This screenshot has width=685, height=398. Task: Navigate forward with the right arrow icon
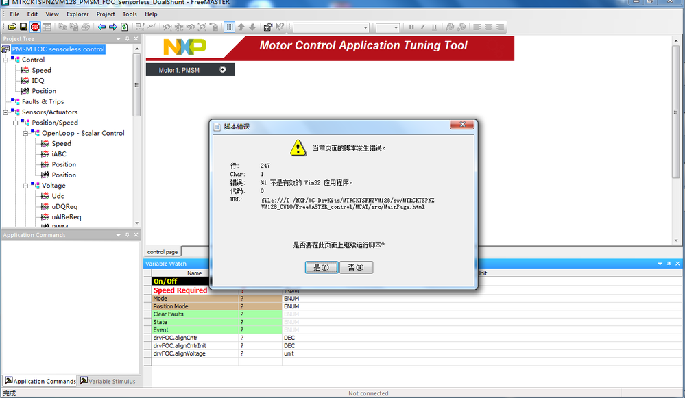112,27
